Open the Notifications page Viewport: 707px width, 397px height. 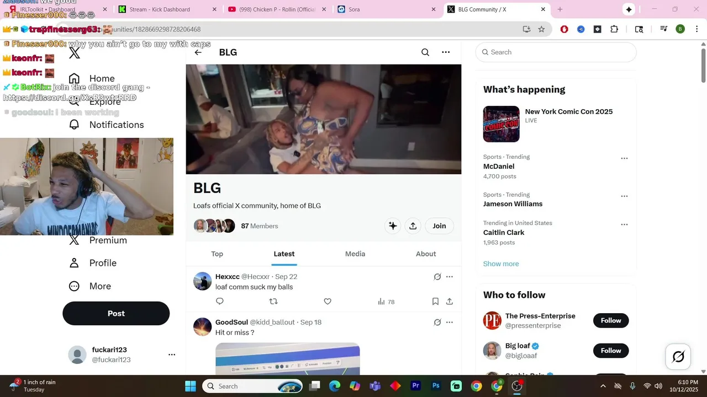(106, 125)
